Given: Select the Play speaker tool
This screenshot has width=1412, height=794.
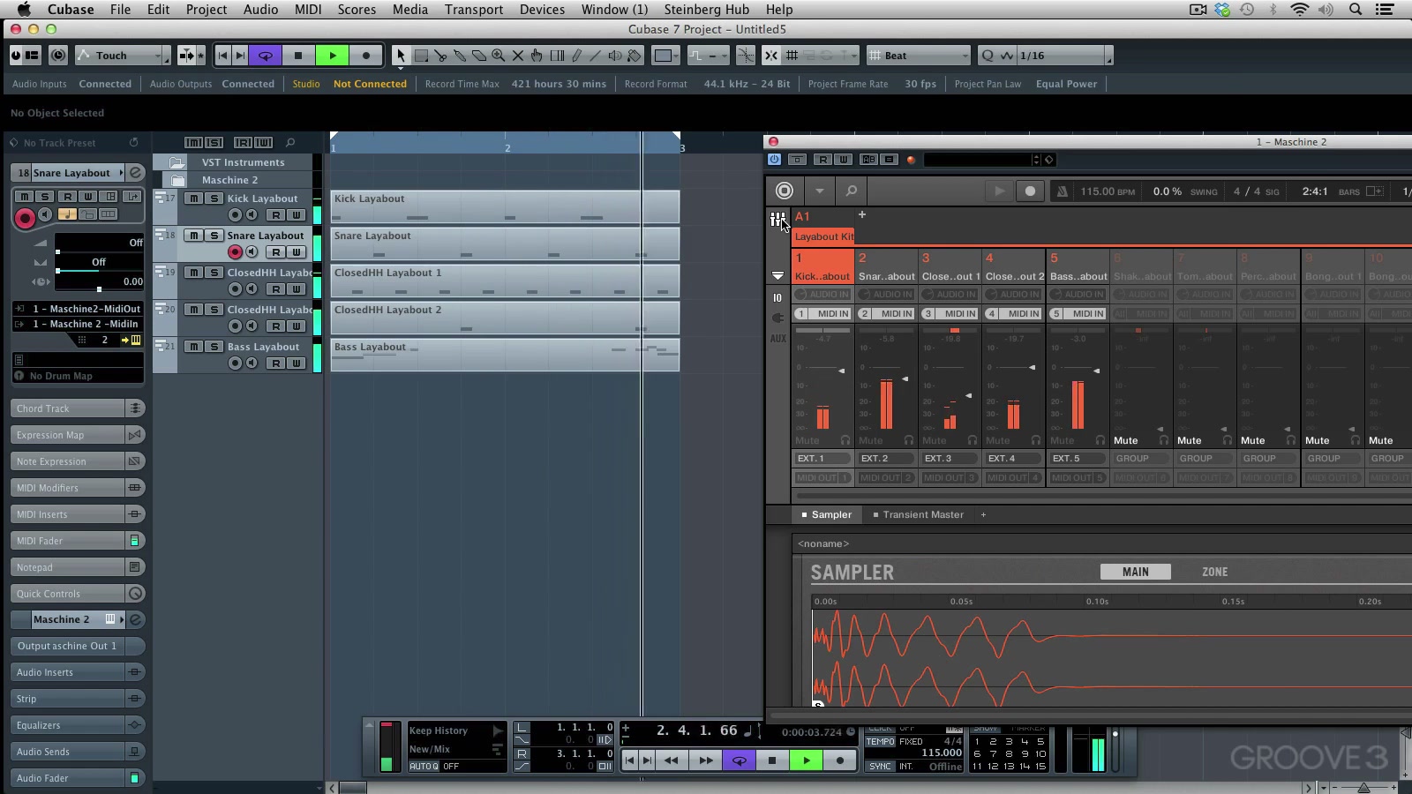Looking at the screenshot, I should point(615,56).
